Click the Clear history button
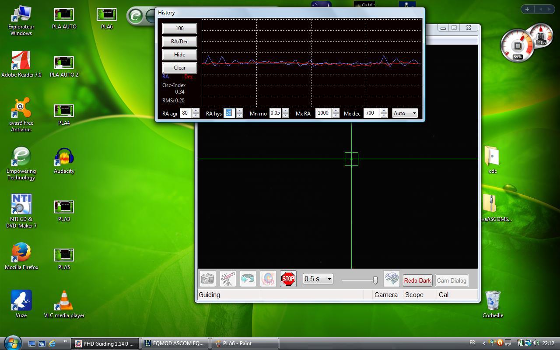The width and height of the screenshot is (560, 350). tap(179, 68)
